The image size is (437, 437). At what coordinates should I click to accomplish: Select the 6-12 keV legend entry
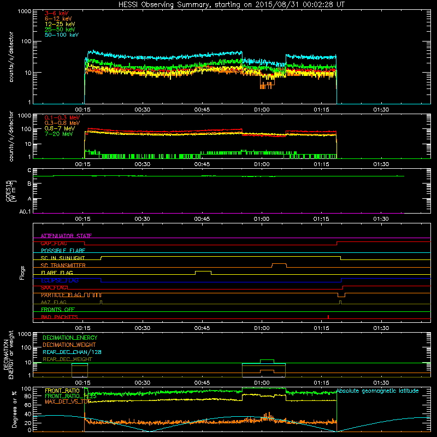point(58,19)
